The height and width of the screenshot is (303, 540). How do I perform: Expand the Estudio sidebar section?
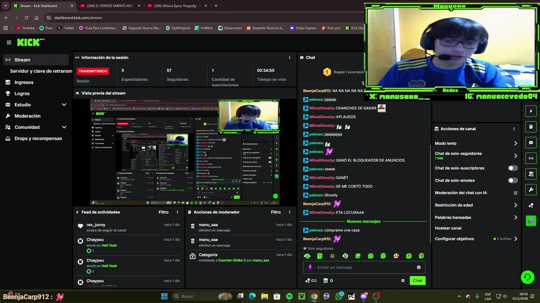pyautogui.click(x=64, y=105)
